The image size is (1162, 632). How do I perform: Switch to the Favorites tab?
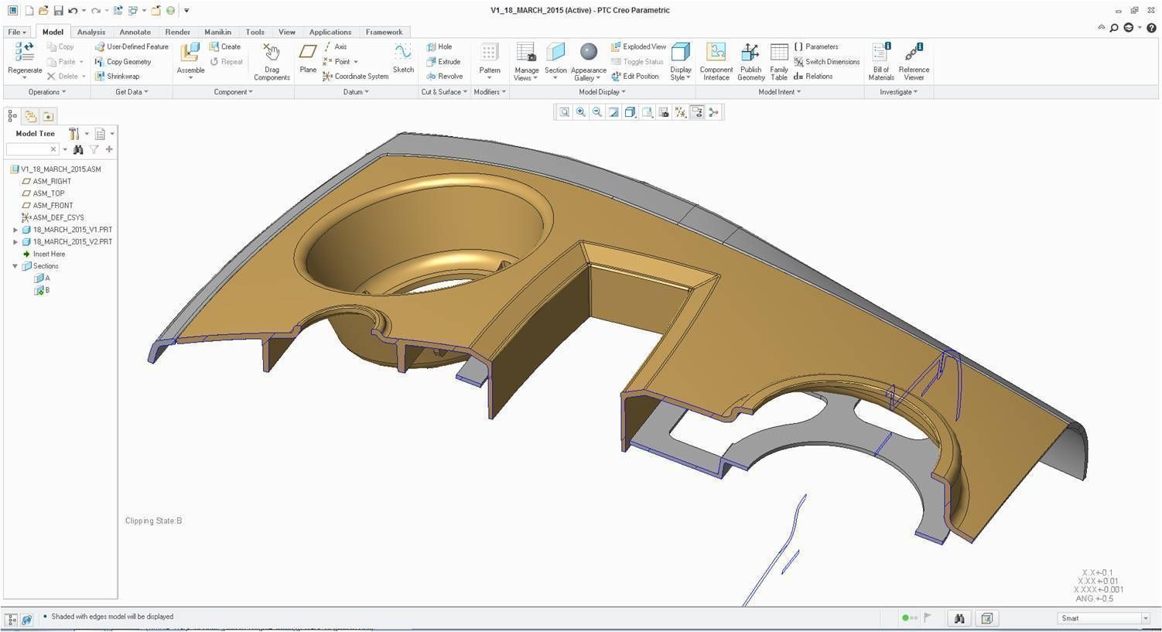point(48,116)
